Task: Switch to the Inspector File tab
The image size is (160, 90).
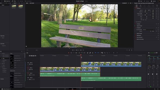Action: click(x=157, y=6)
